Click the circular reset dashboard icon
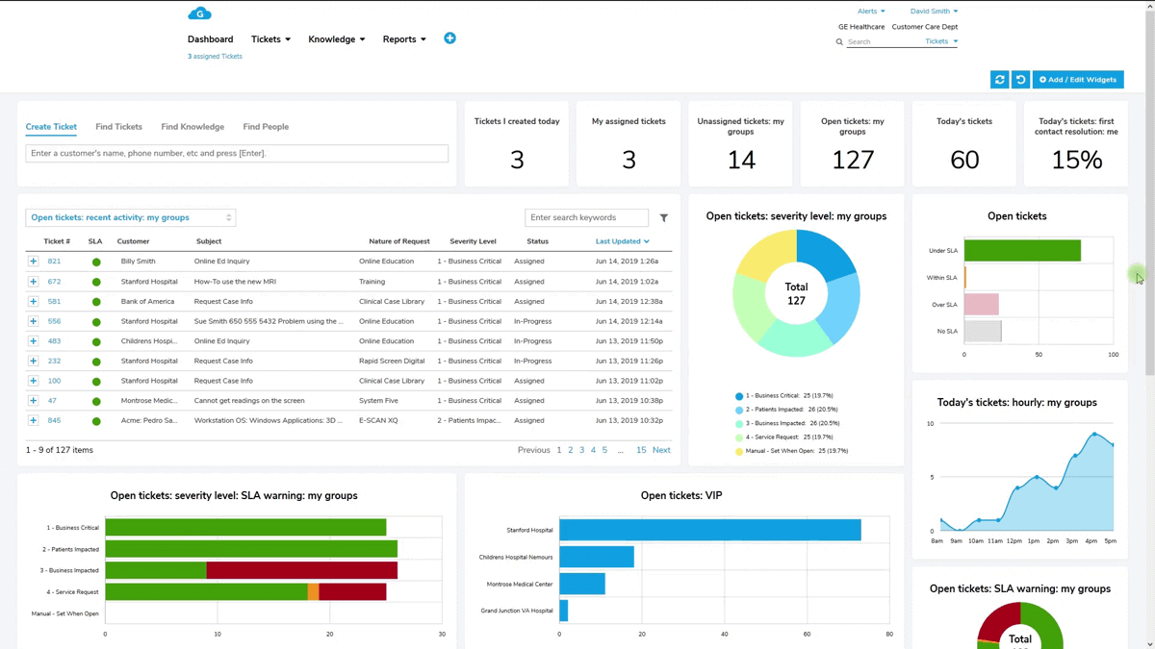 tap(1021, 79)
